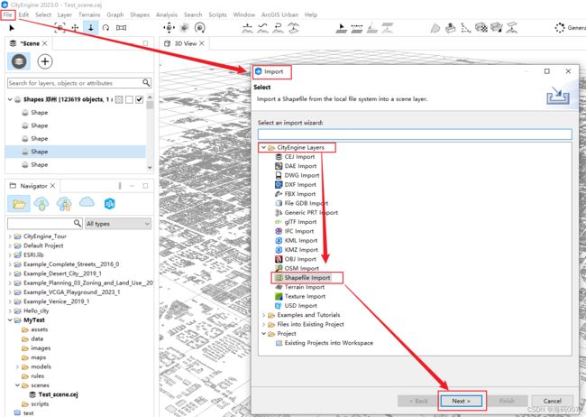Expand the CityEngine_Tour project
Image resolution: width=586 pixels, height=417 pixels.
tap(10, 236)
